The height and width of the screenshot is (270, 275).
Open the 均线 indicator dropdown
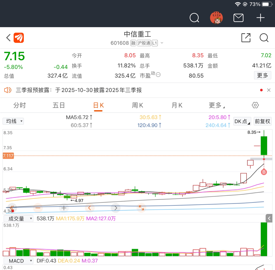[x=13, y=121]
